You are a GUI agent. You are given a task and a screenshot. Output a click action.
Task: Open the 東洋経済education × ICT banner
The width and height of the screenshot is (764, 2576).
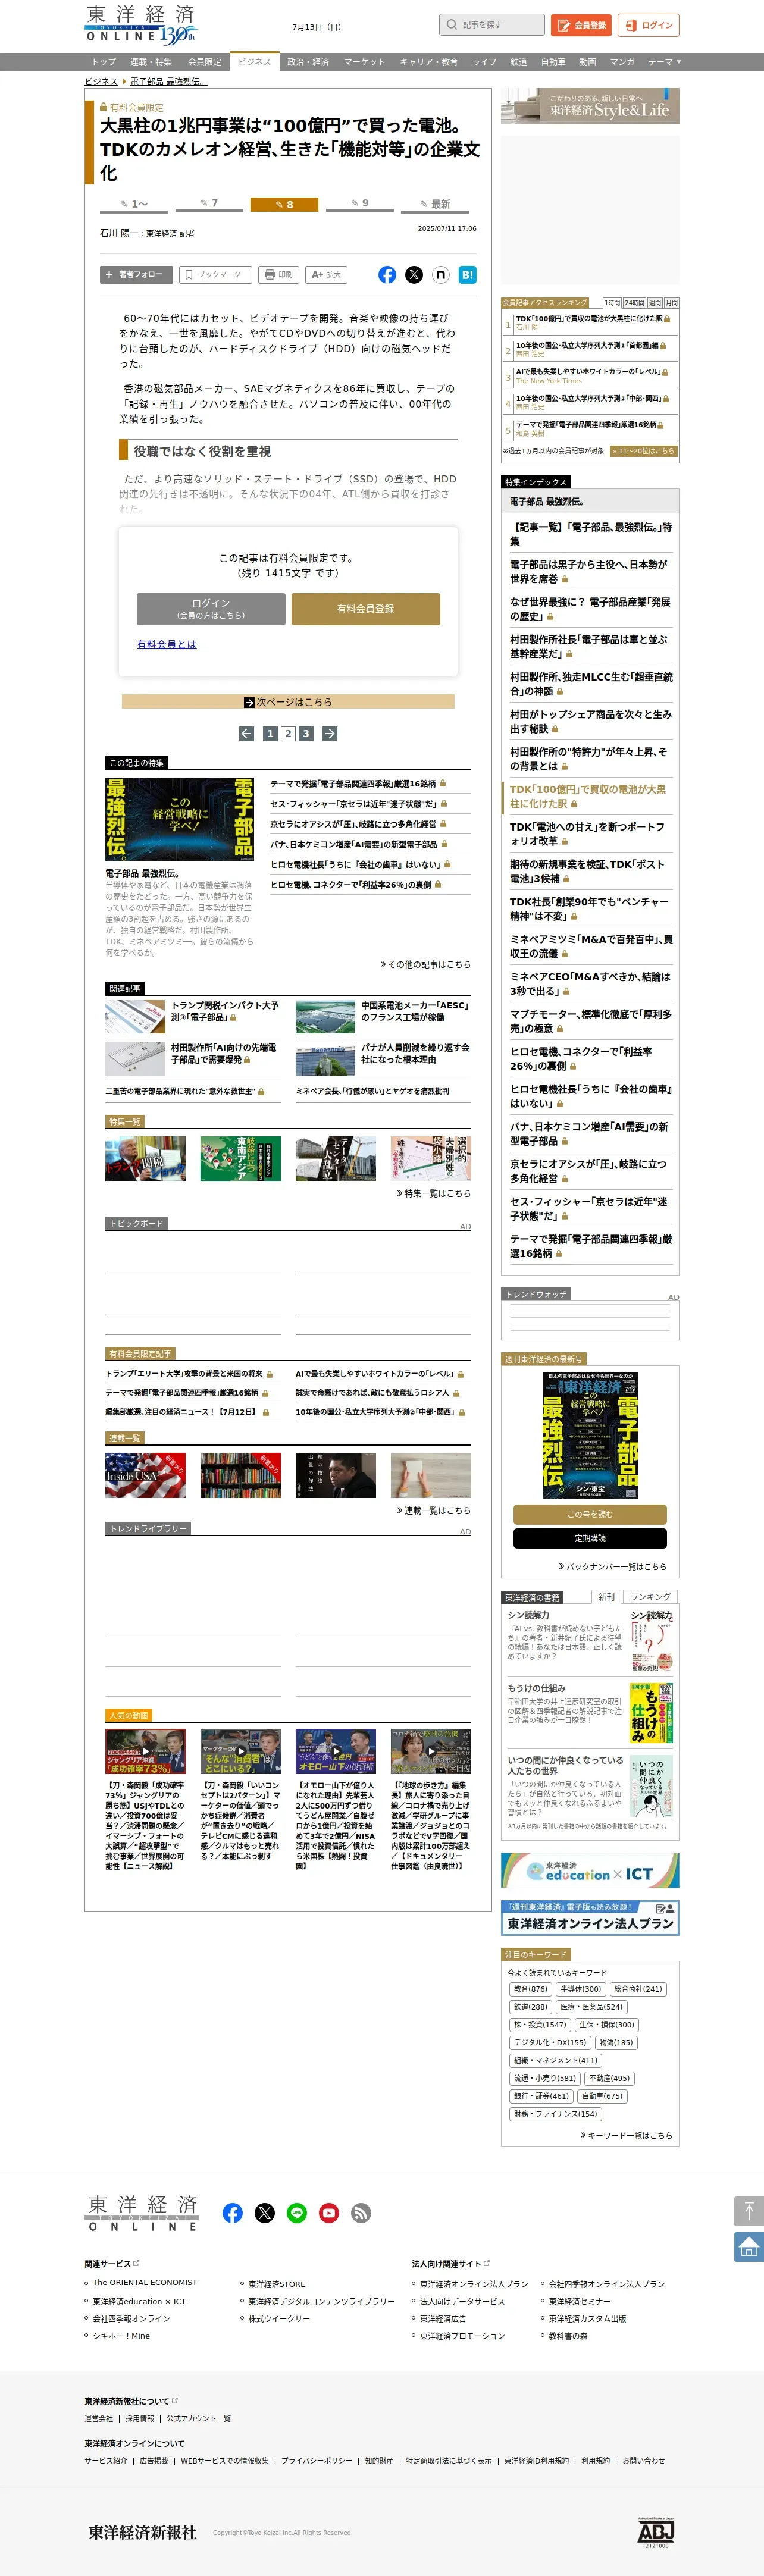(x=590, y=1870)
